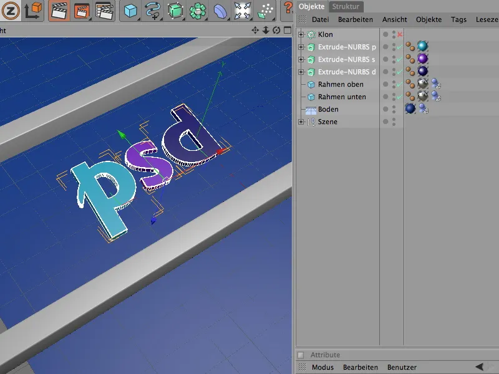This screenshot has width=499, height=374.
Task: Select the Bend deformer icon
Action: pyautogui.click(x=220, y=11)
